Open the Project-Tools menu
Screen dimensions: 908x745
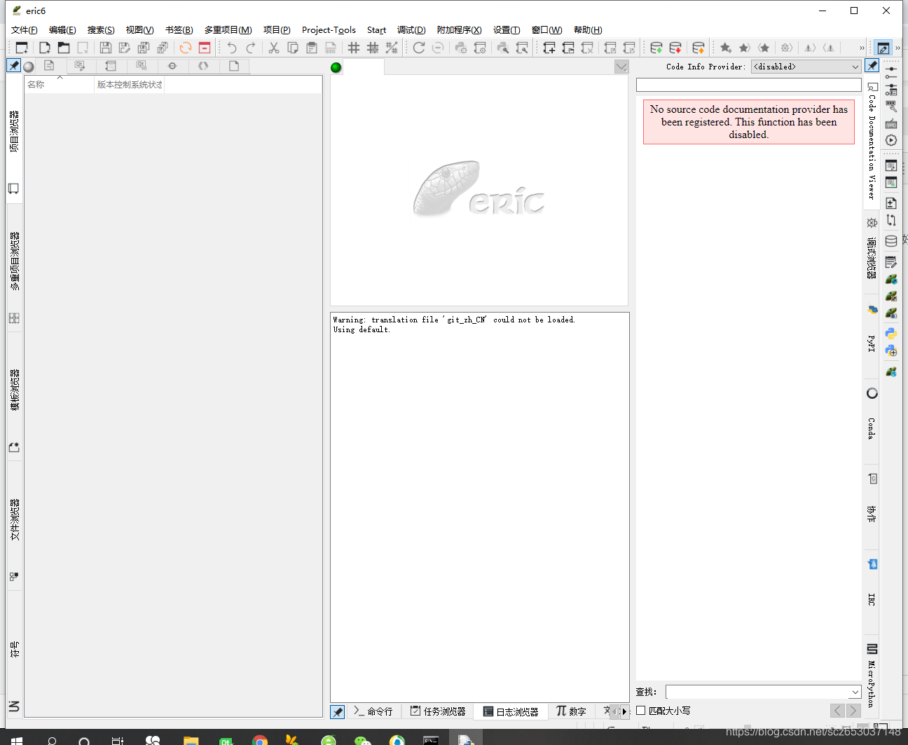[329, 29]
